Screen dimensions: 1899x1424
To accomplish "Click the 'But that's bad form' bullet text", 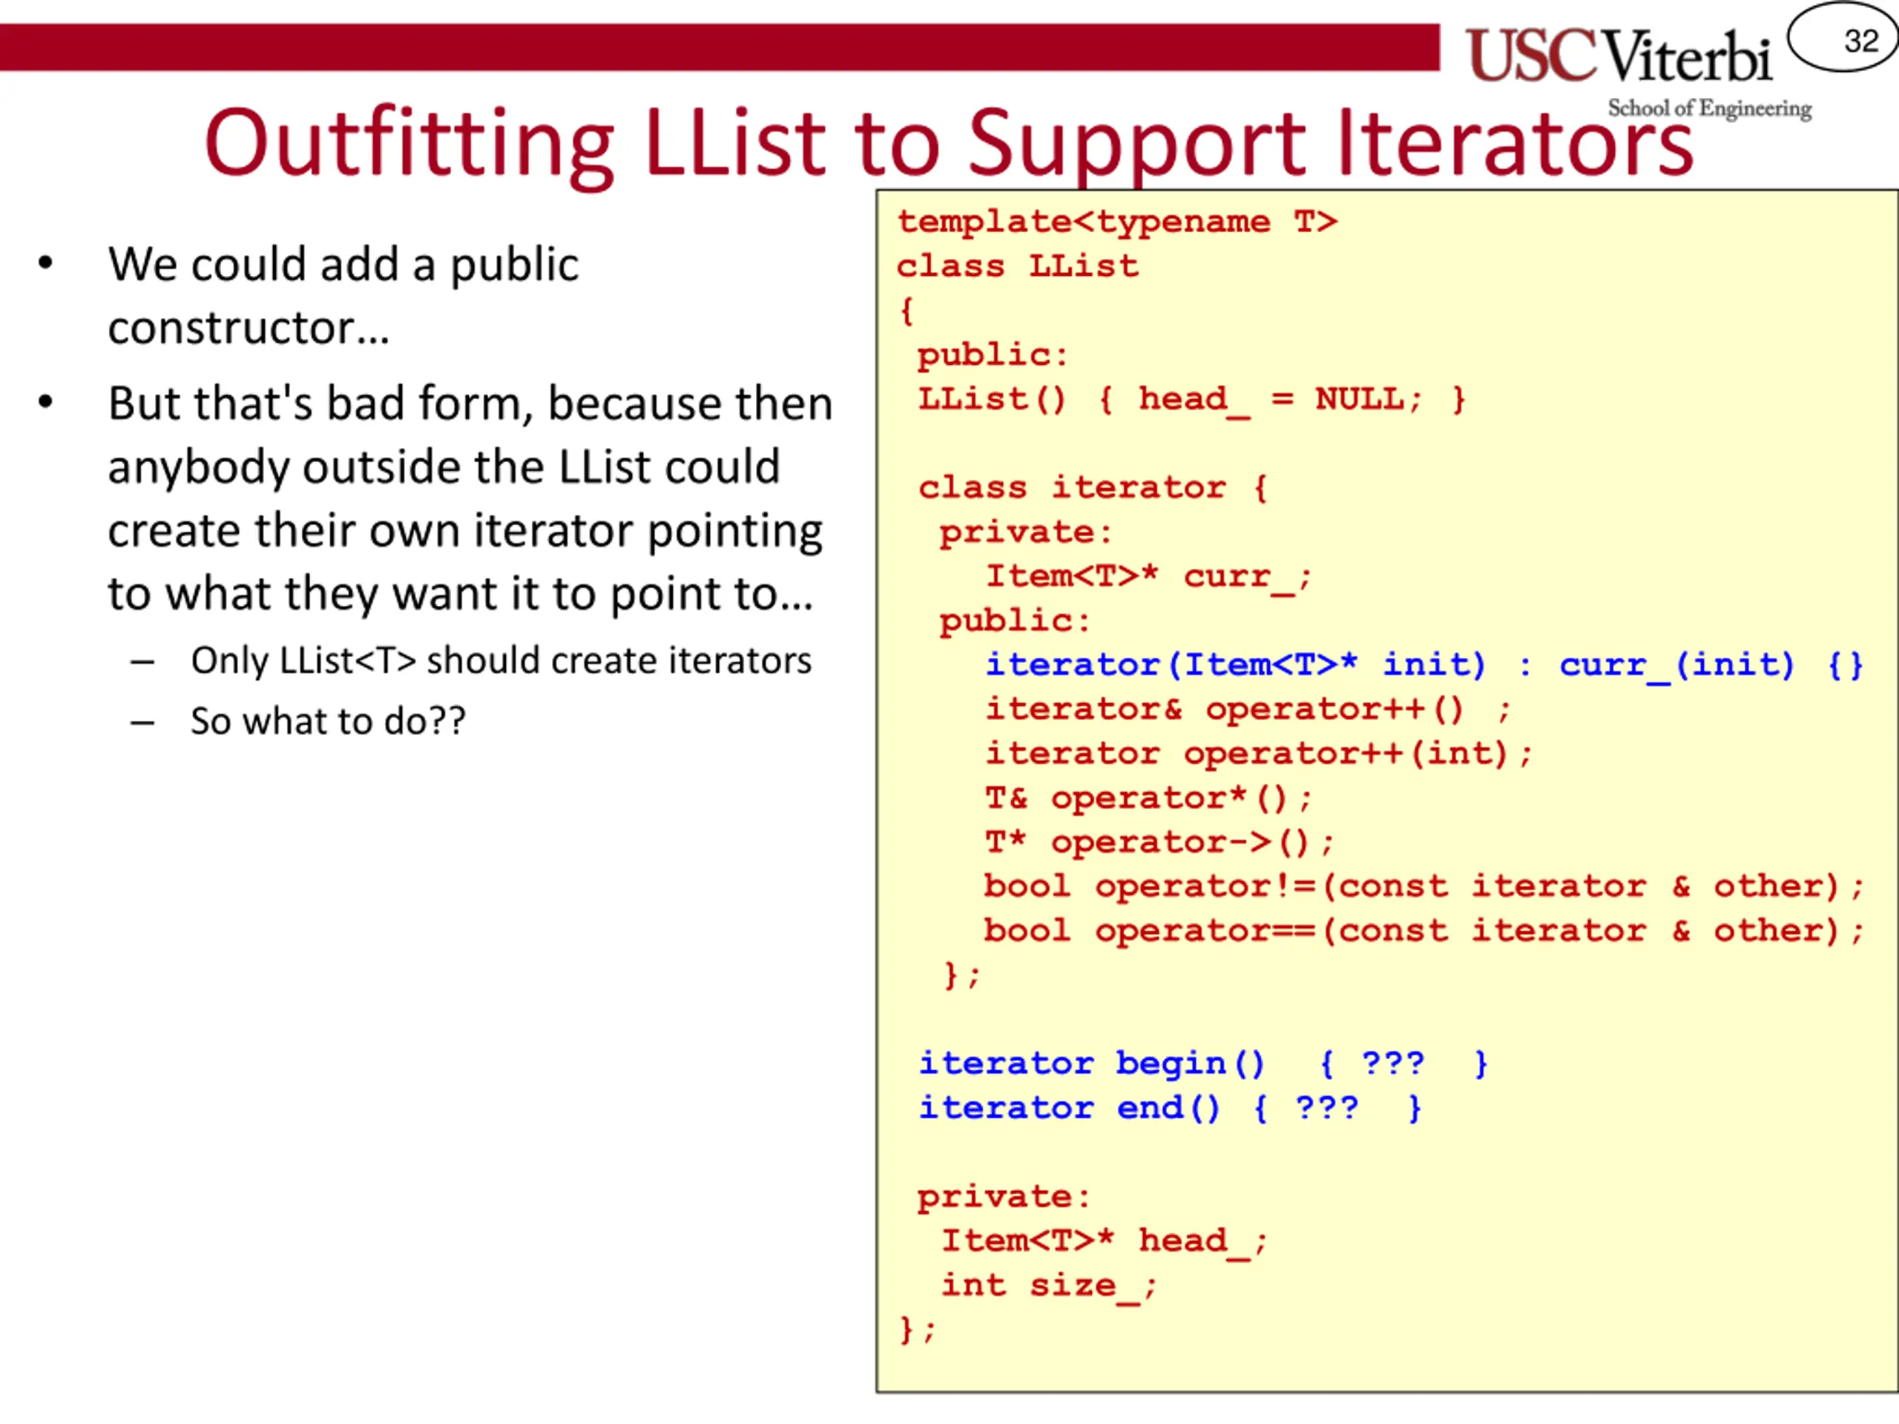I will (469, 498).
